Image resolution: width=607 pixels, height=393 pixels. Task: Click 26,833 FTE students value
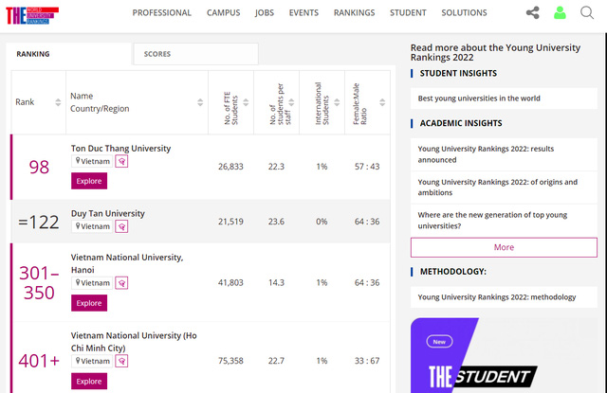point(230,167)
